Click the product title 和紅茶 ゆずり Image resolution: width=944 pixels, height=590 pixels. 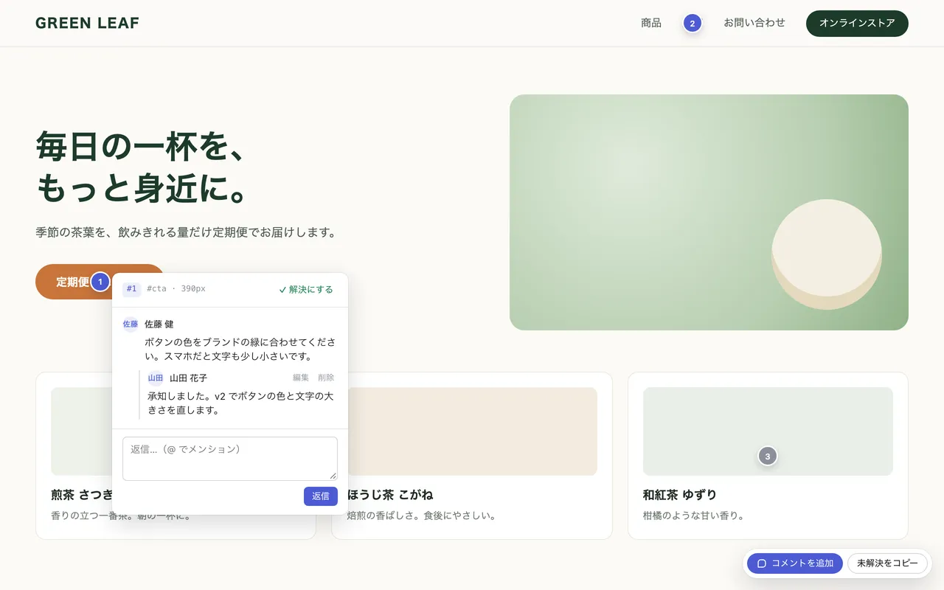(x=680, y=495)
